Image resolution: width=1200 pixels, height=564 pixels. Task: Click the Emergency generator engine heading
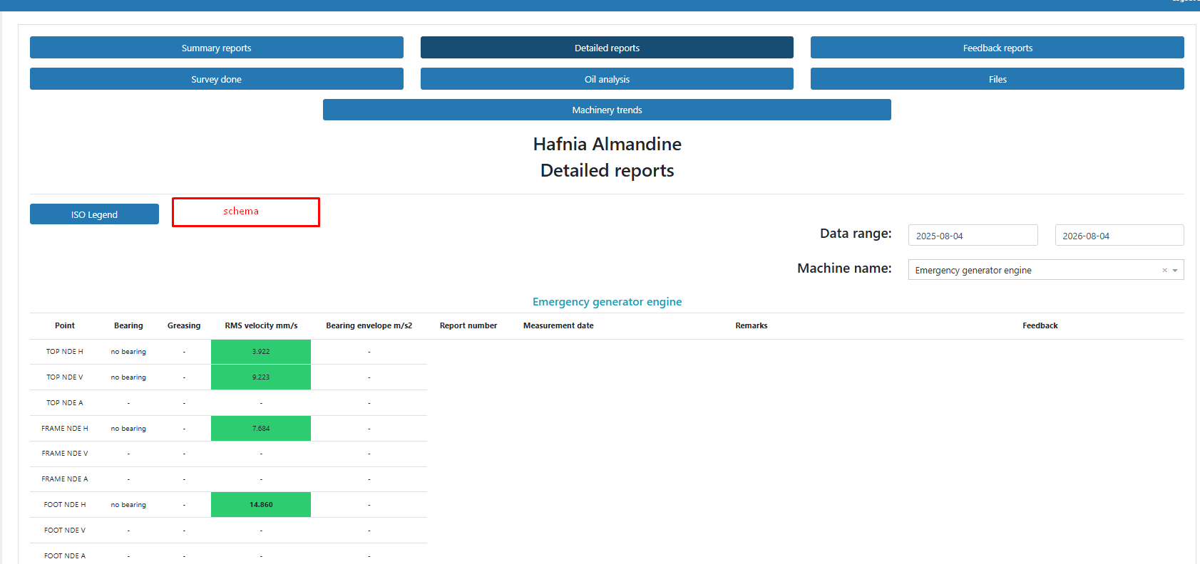click(607, 302)
